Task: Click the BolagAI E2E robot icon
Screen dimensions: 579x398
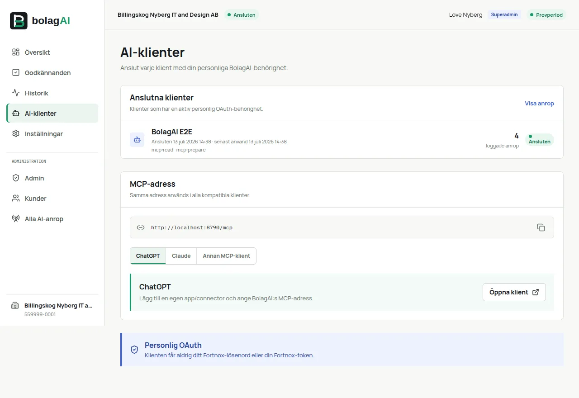Action: pos(137,140)
